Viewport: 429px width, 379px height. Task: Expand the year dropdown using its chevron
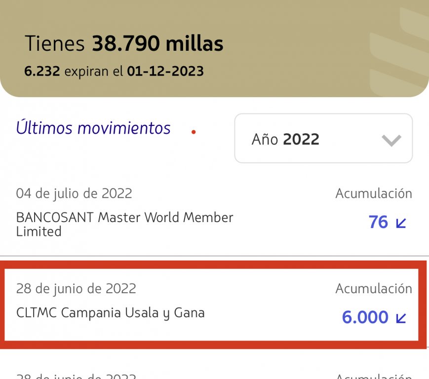pos(391,140)
